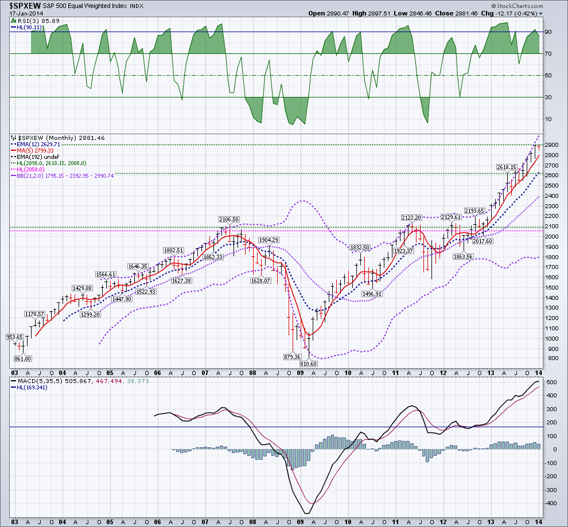Screen dimensions: 568x527
Task: Click the green arrow icon beside RSI(3)
Action: coord(14,21)
